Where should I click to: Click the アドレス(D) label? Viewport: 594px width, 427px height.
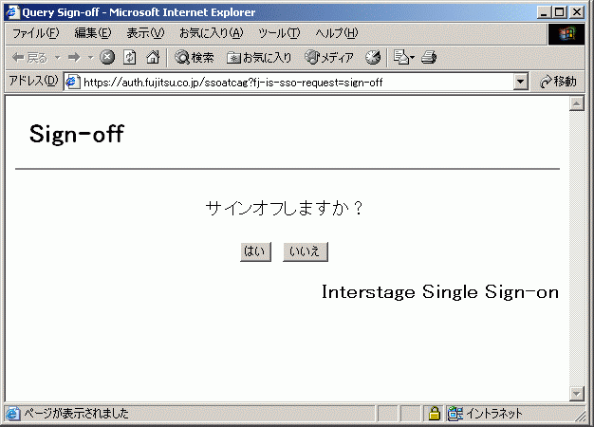33,81
